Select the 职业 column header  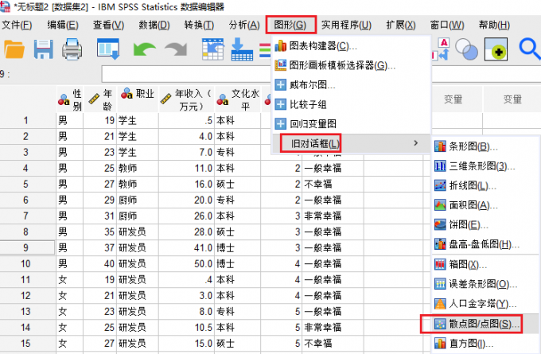[138, 99]
